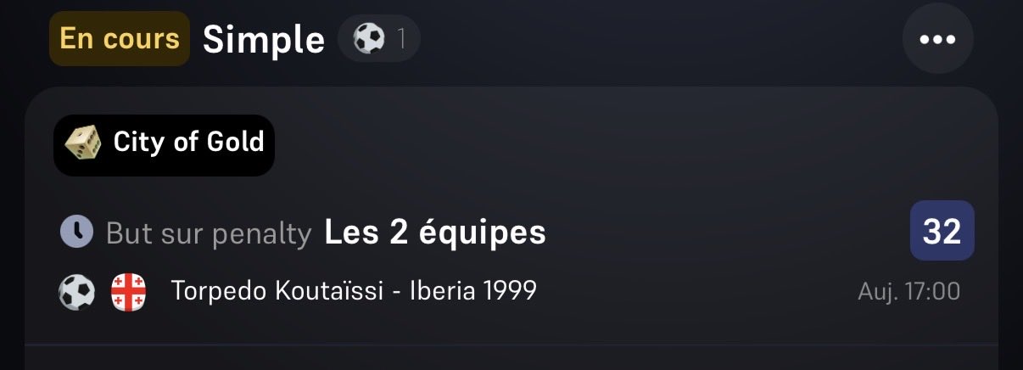The image size is (1023, 370).
Task: Open the three-dots more options menu
Action: point(937,39)
